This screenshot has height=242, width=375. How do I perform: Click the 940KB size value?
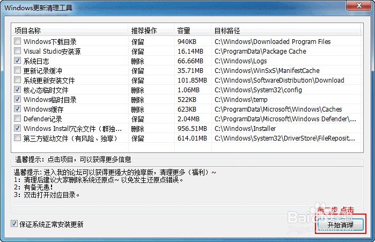tap(187, 42)
